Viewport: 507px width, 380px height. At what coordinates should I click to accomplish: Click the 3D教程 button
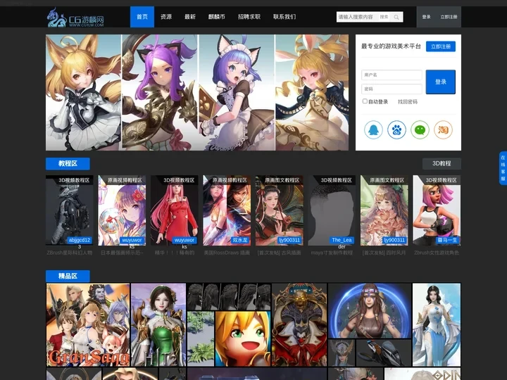442,163
